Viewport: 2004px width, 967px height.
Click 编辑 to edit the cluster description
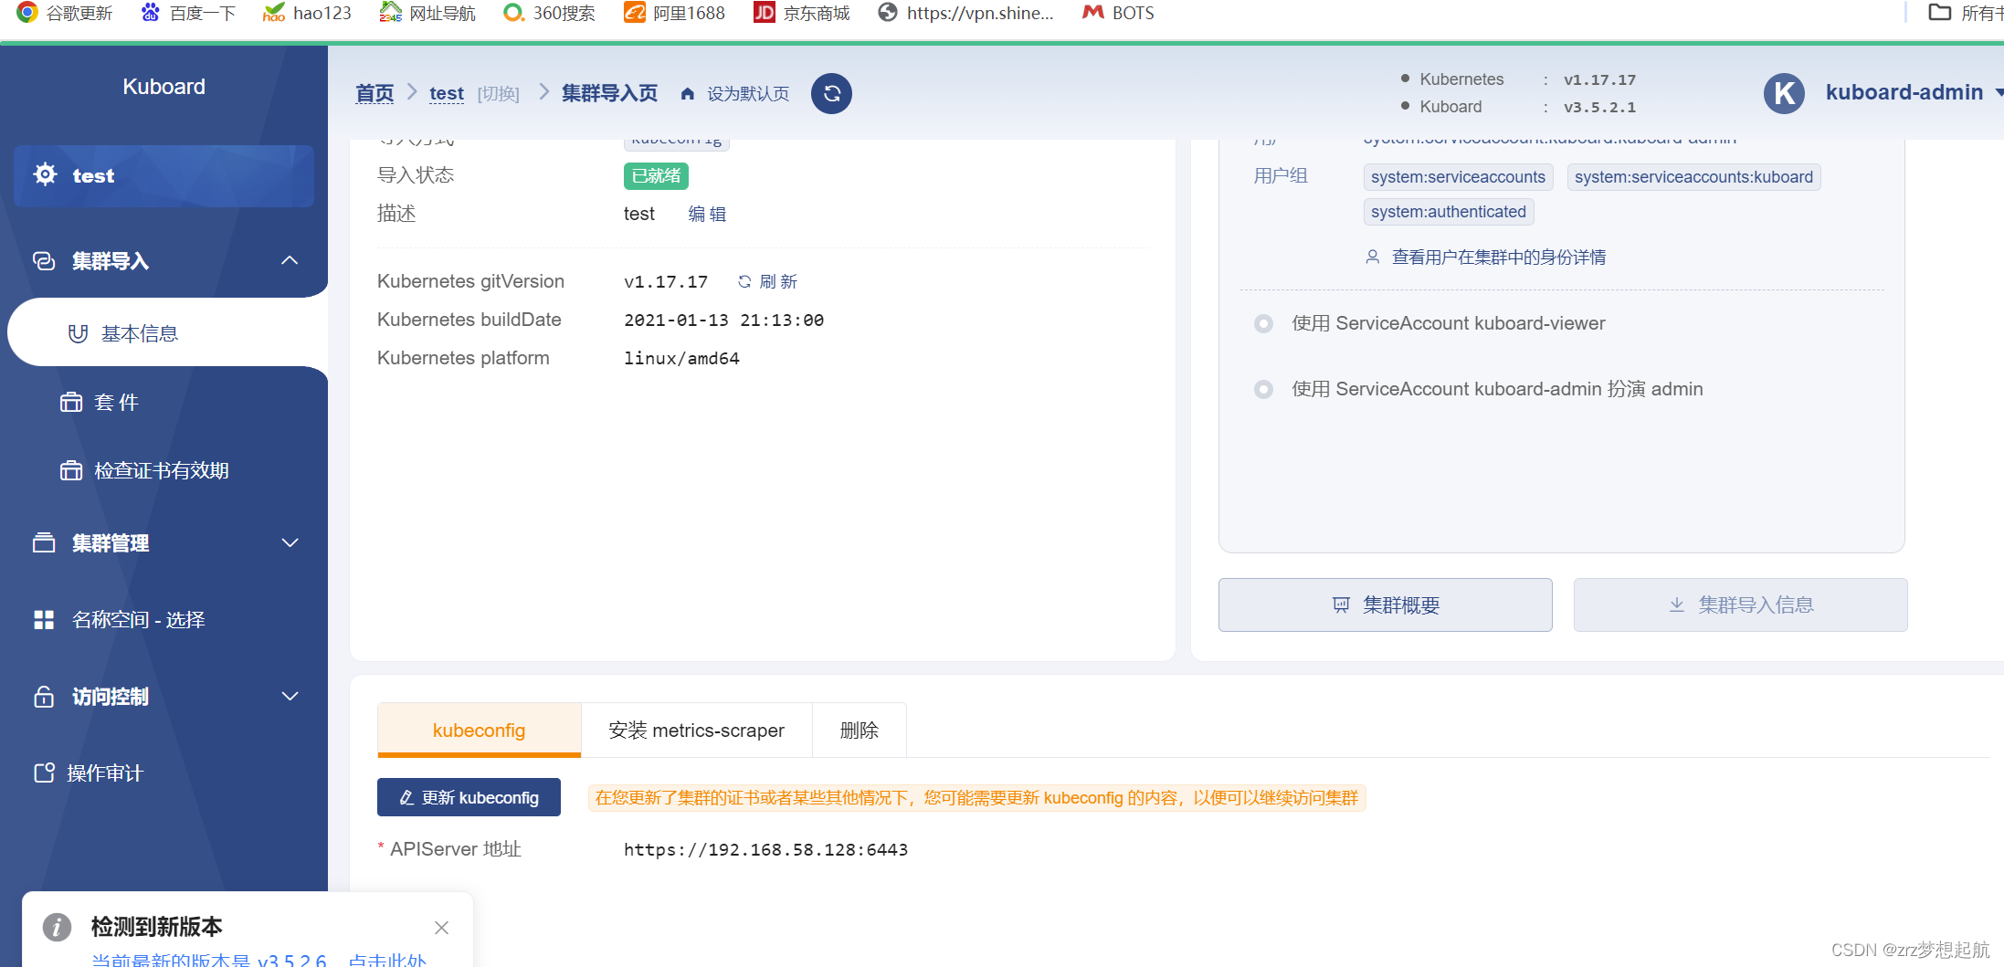click(707, 213)
